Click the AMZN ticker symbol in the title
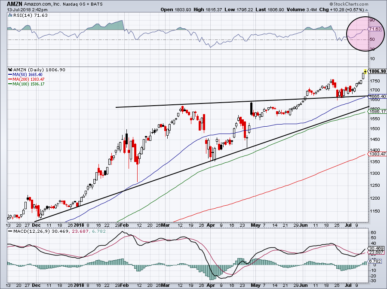This screenshot has height=289, width=387. click(x=15, y=4)
